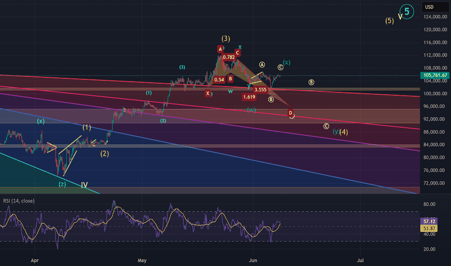Select the yellow (5) wave label
The width and height of the screenshot is (451, 266).
(390, 21)
